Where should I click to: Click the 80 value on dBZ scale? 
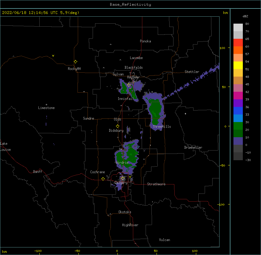tap(247, 24)
